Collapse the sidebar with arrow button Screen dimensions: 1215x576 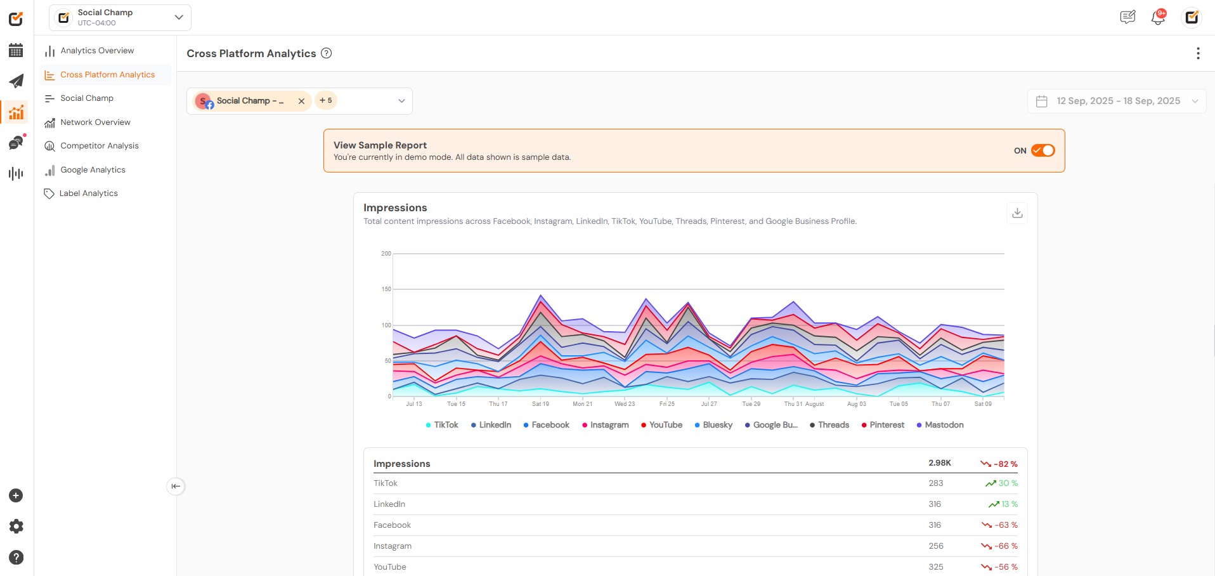click(x=176, y=487)
